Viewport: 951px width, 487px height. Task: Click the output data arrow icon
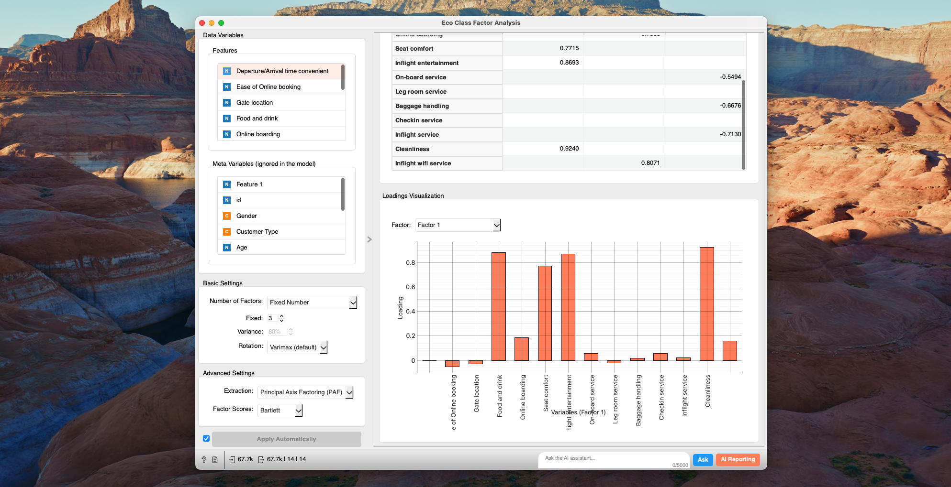click(261, 460)
